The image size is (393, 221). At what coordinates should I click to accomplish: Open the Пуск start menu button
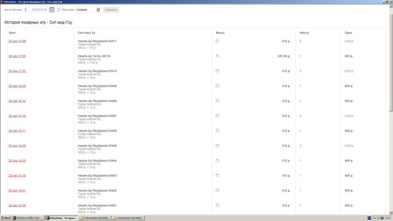(x=6, y=218)
